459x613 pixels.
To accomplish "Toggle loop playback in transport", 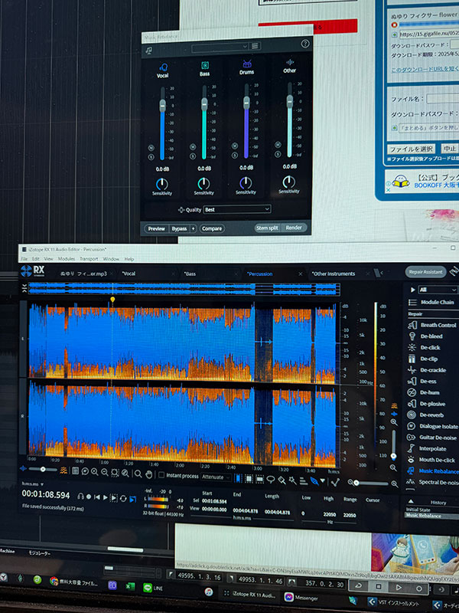I will (123, 499).
